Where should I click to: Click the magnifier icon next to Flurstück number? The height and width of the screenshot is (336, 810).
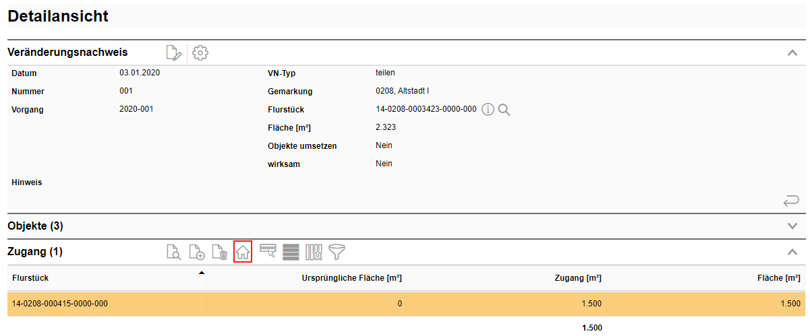tap(504, 110)
